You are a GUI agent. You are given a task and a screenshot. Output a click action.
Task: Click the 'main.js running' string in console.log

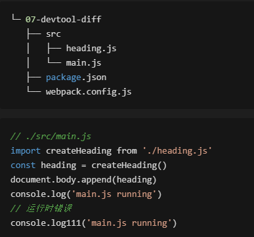[x=114, y=194]
